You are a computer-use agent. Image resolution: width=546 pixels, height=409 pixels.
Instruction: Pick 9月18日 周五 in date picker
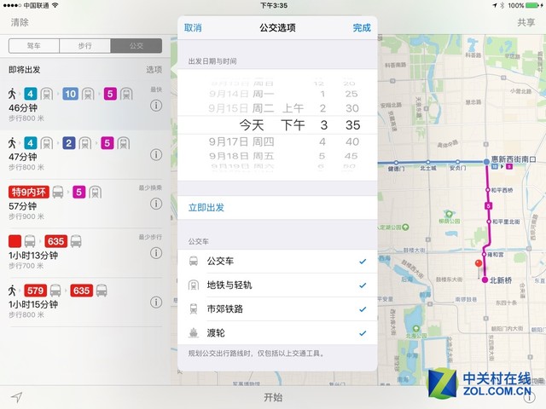tap(241, 156)
